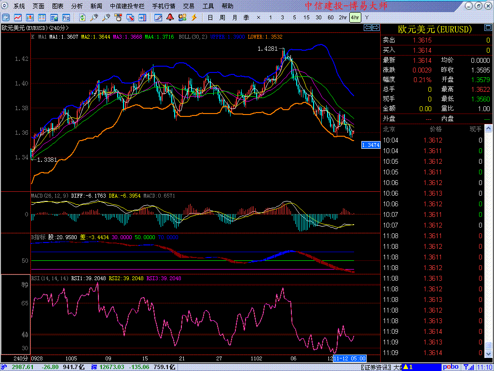Screen dimensions: 494x371
Task: Select the 4hr period button
Action: (x=355, y=17)
